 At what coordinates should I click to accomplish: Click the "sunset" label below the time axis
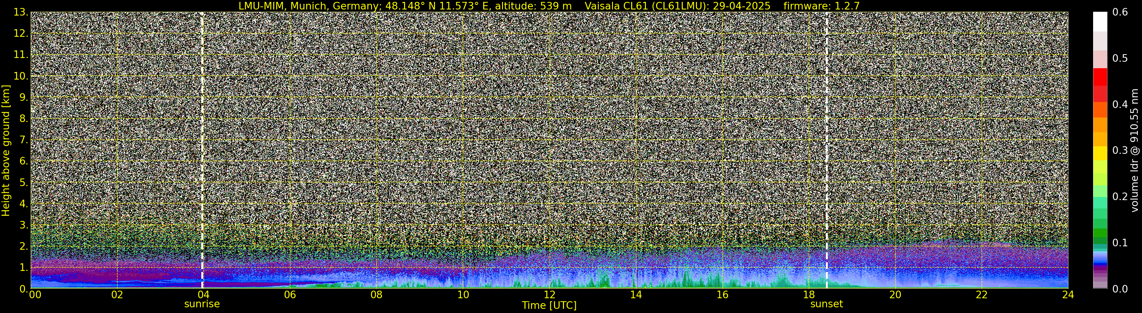click(x=827, y=304)
